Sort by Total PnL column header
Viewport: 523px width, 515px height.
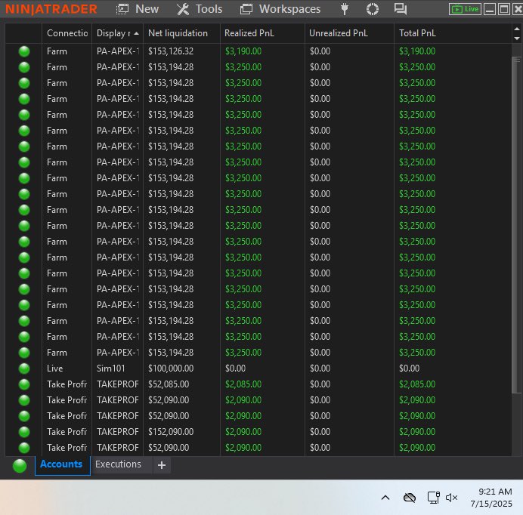[453, 33]
